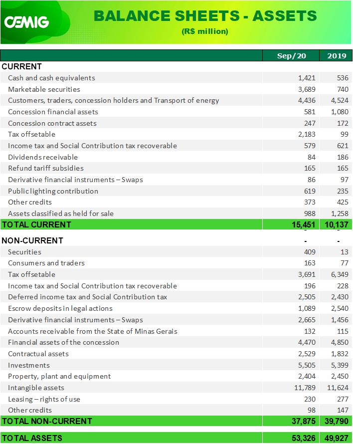This screenshot has width=353, height=444.
Task: Select Public lighting contribution value 619
Action: 310,191
